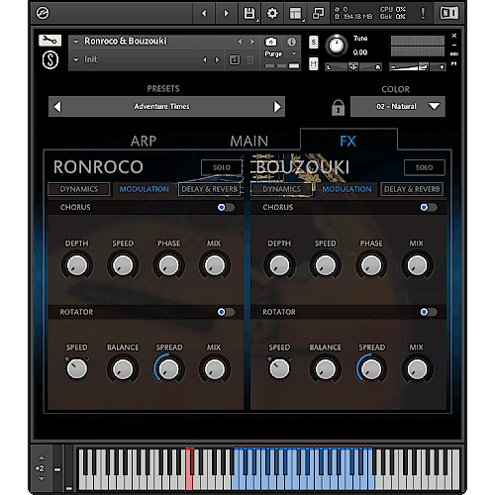Screen dimensions: 495x495
Task: Click the Tune value field 0.00
Action: point(360,52)
